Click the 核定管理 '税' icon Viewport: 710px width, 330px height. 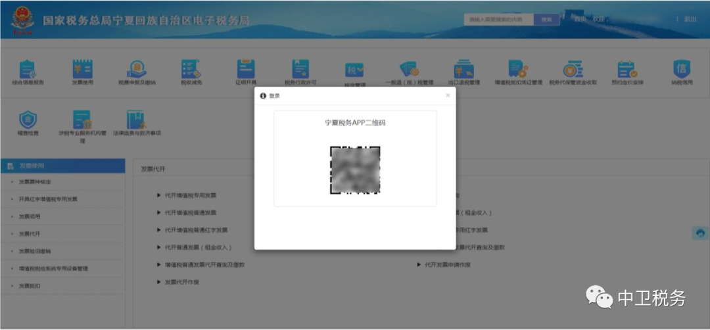coord(354,70)
